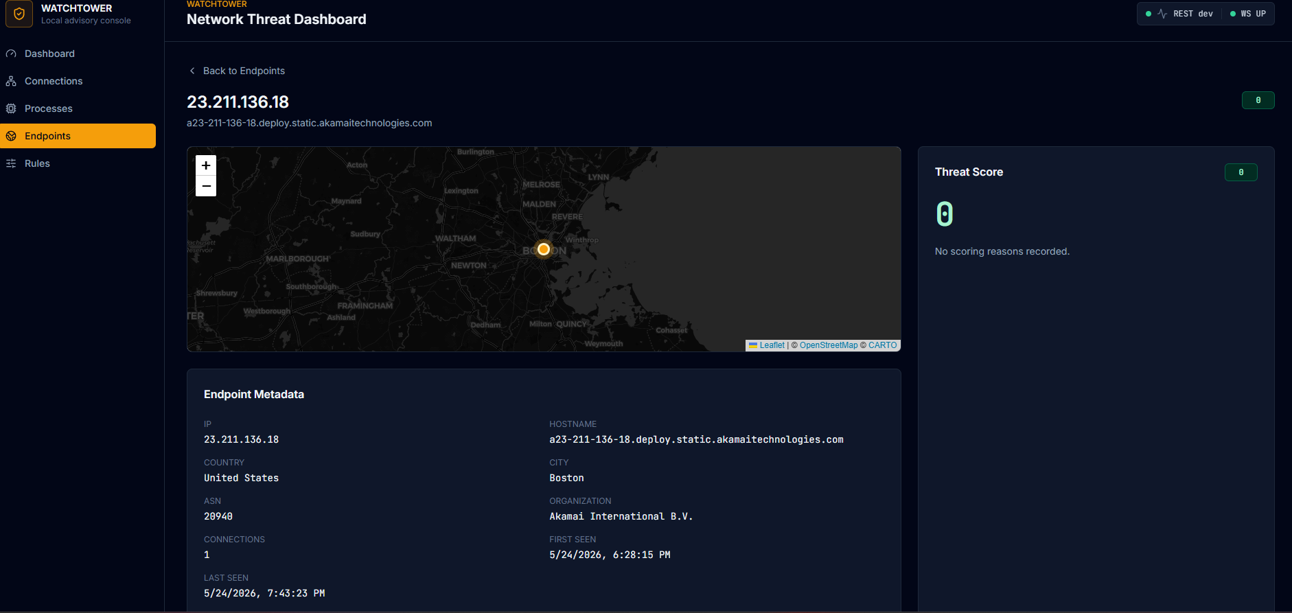Click the score badge beside the IP heading
This screenshot has height=613, width=1292.
[1258, 100]
